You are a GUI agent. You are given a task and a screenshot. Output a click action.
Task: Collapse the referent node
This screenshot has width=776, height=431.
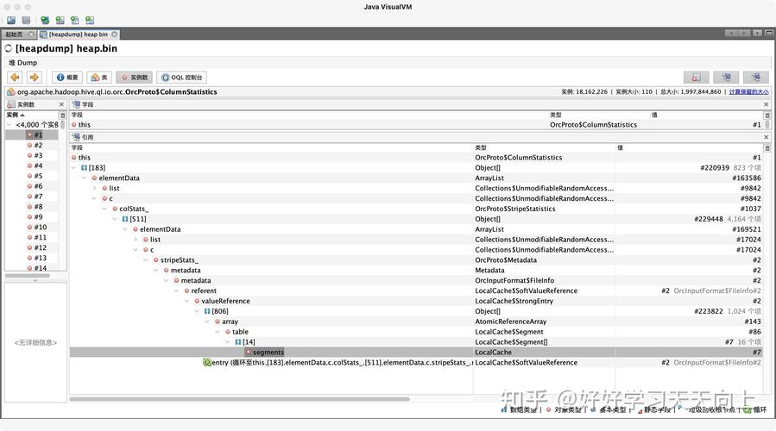(x=177, y=290)
